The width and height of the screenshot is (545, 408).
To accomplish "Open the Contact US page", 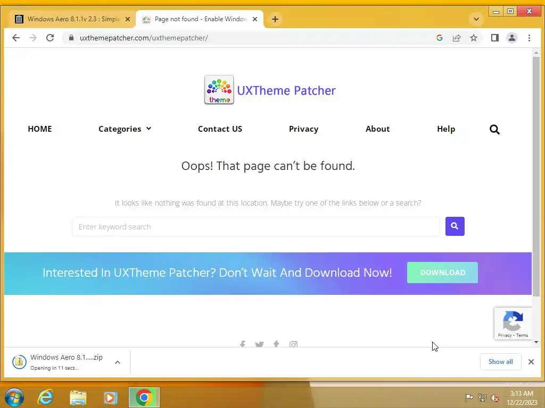I will (x=220, y=129).
